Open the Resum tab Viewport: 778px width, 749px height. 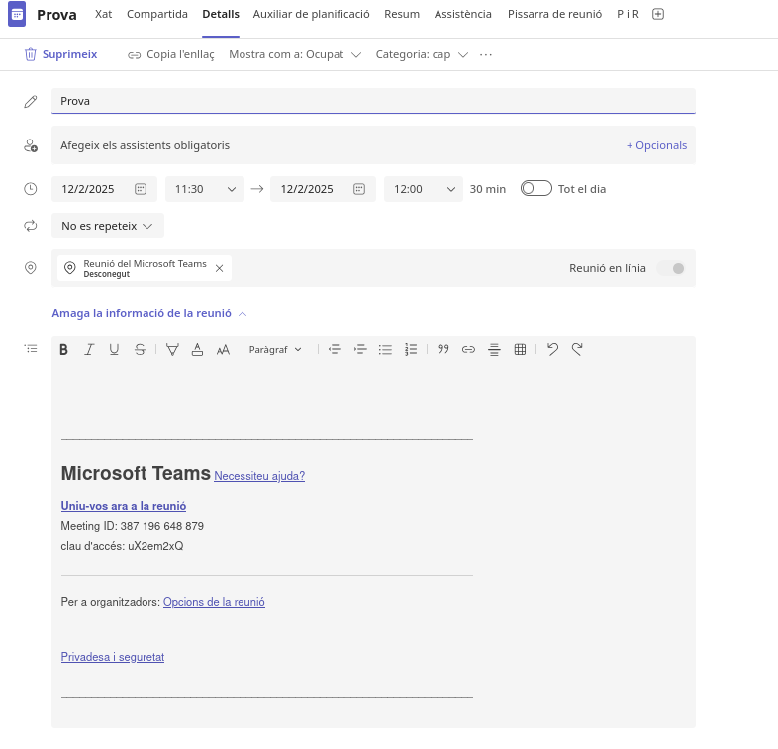click(402, 14)
